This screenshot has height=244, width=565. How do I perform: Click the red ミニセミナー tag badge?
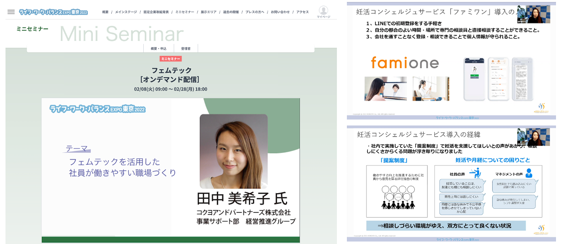tap(170, 59)
